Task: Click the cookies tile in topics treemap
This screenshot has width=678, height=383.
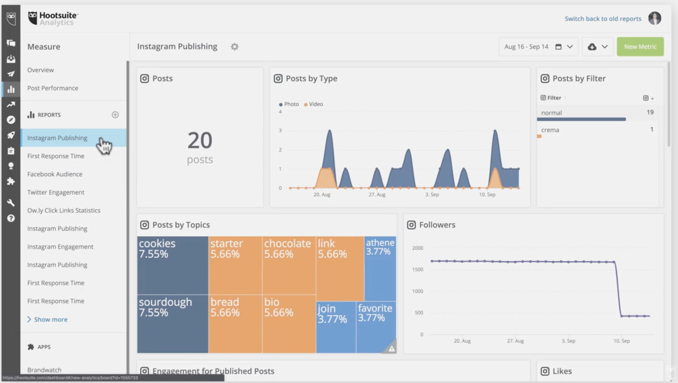Action: [173, 265]
